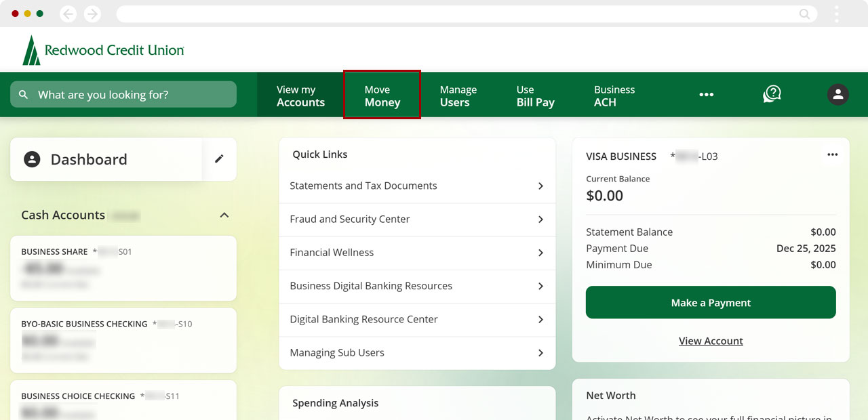
Task: Open the Move Money menu
Action: pyautogui.click(x=382, y=96)
